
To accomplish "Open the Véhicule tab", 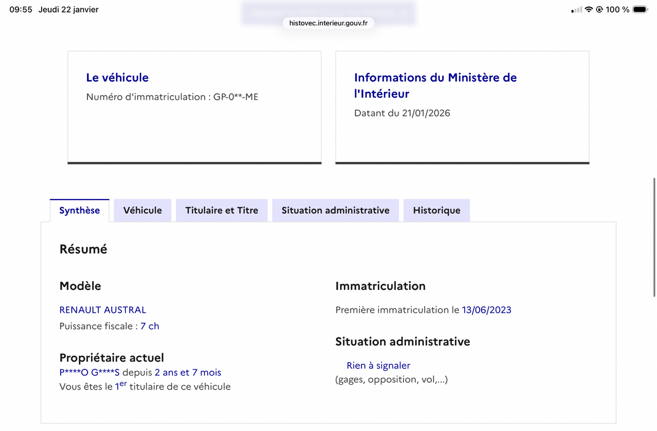I will point(142,211).
